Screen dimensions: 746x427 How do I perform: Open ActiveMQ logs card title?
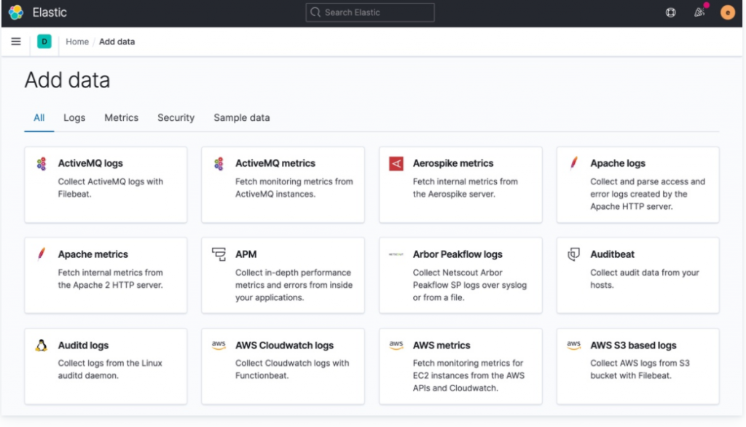click(90, 163)
